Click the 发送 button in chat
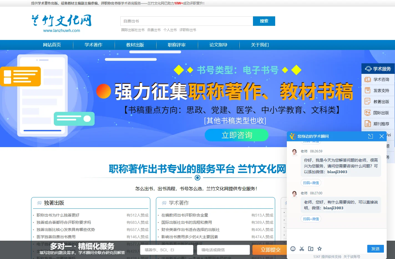Screen dimensions: 395x259 [x=376, y=249]
